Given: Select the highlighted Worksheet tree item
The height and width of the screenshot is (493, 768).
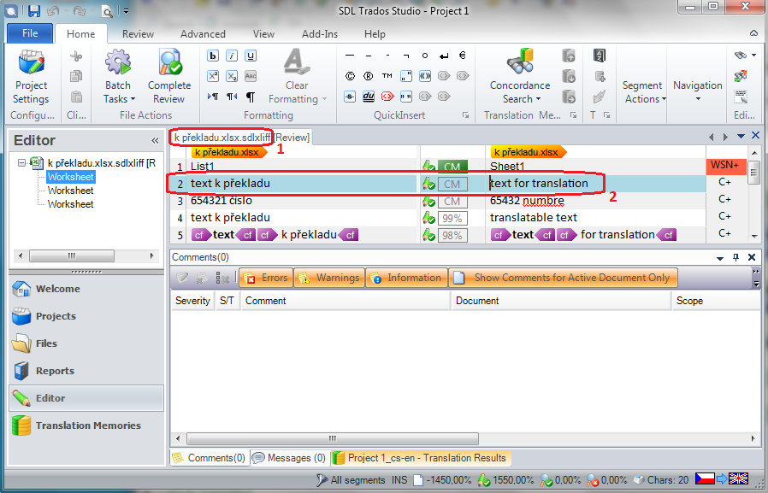Looking at the screenshot, I should 70,177.
